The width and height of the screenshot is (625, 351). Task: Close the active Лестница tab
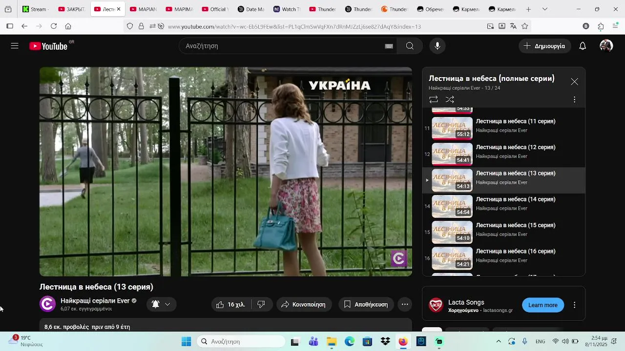pos(118,9)
